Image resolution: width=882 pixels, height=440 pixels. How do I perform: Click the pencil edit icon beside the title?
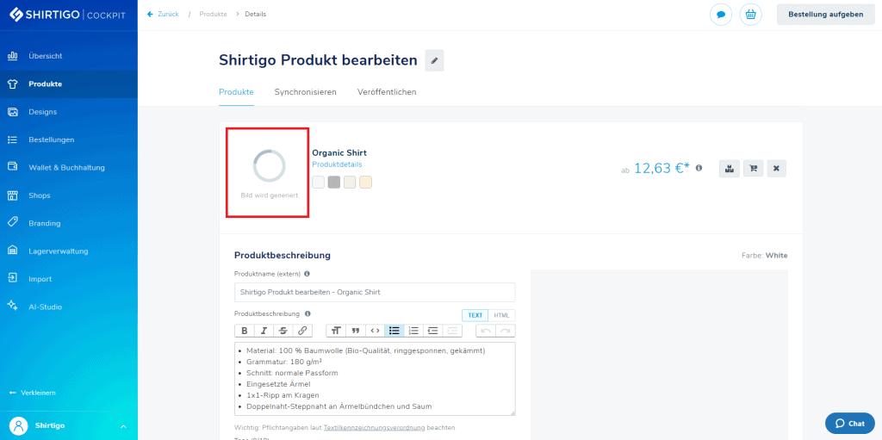(435, 60)
